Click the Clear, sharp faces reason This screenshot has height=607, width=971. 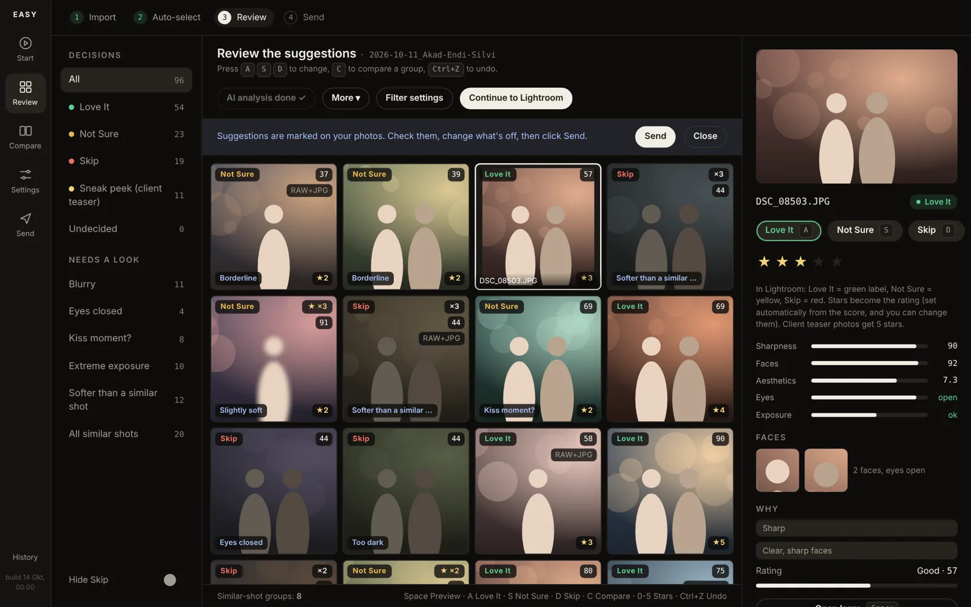pos(856,551)
